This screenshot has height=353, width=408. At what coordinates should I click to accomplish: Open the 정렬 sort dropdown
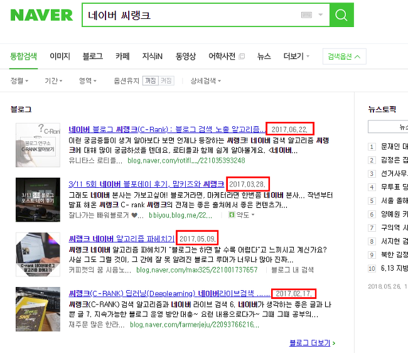click(x=19, y=80)
